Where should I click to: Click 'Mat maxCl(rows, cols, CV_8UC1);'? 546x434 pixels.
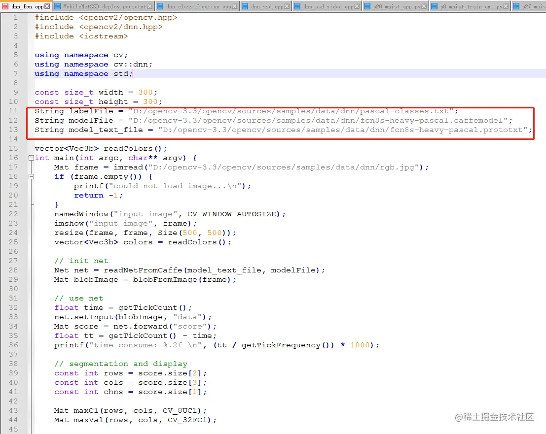coord(131,411)
